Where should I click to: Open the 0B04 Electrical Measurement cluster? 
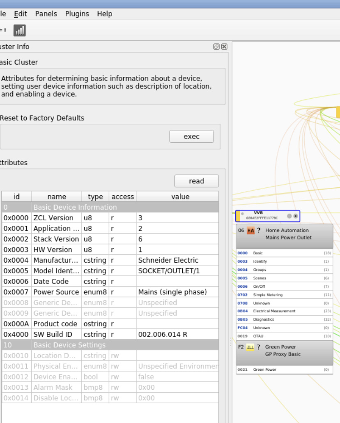285,311
